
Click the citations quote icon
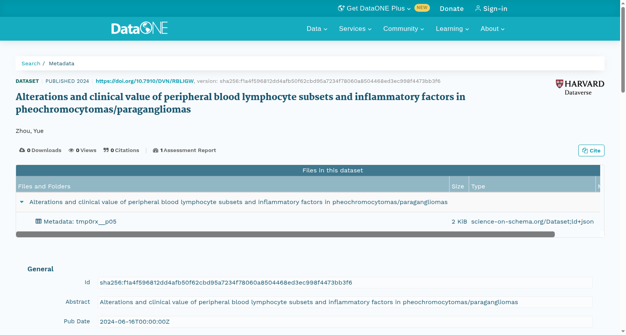pos(106,150)
